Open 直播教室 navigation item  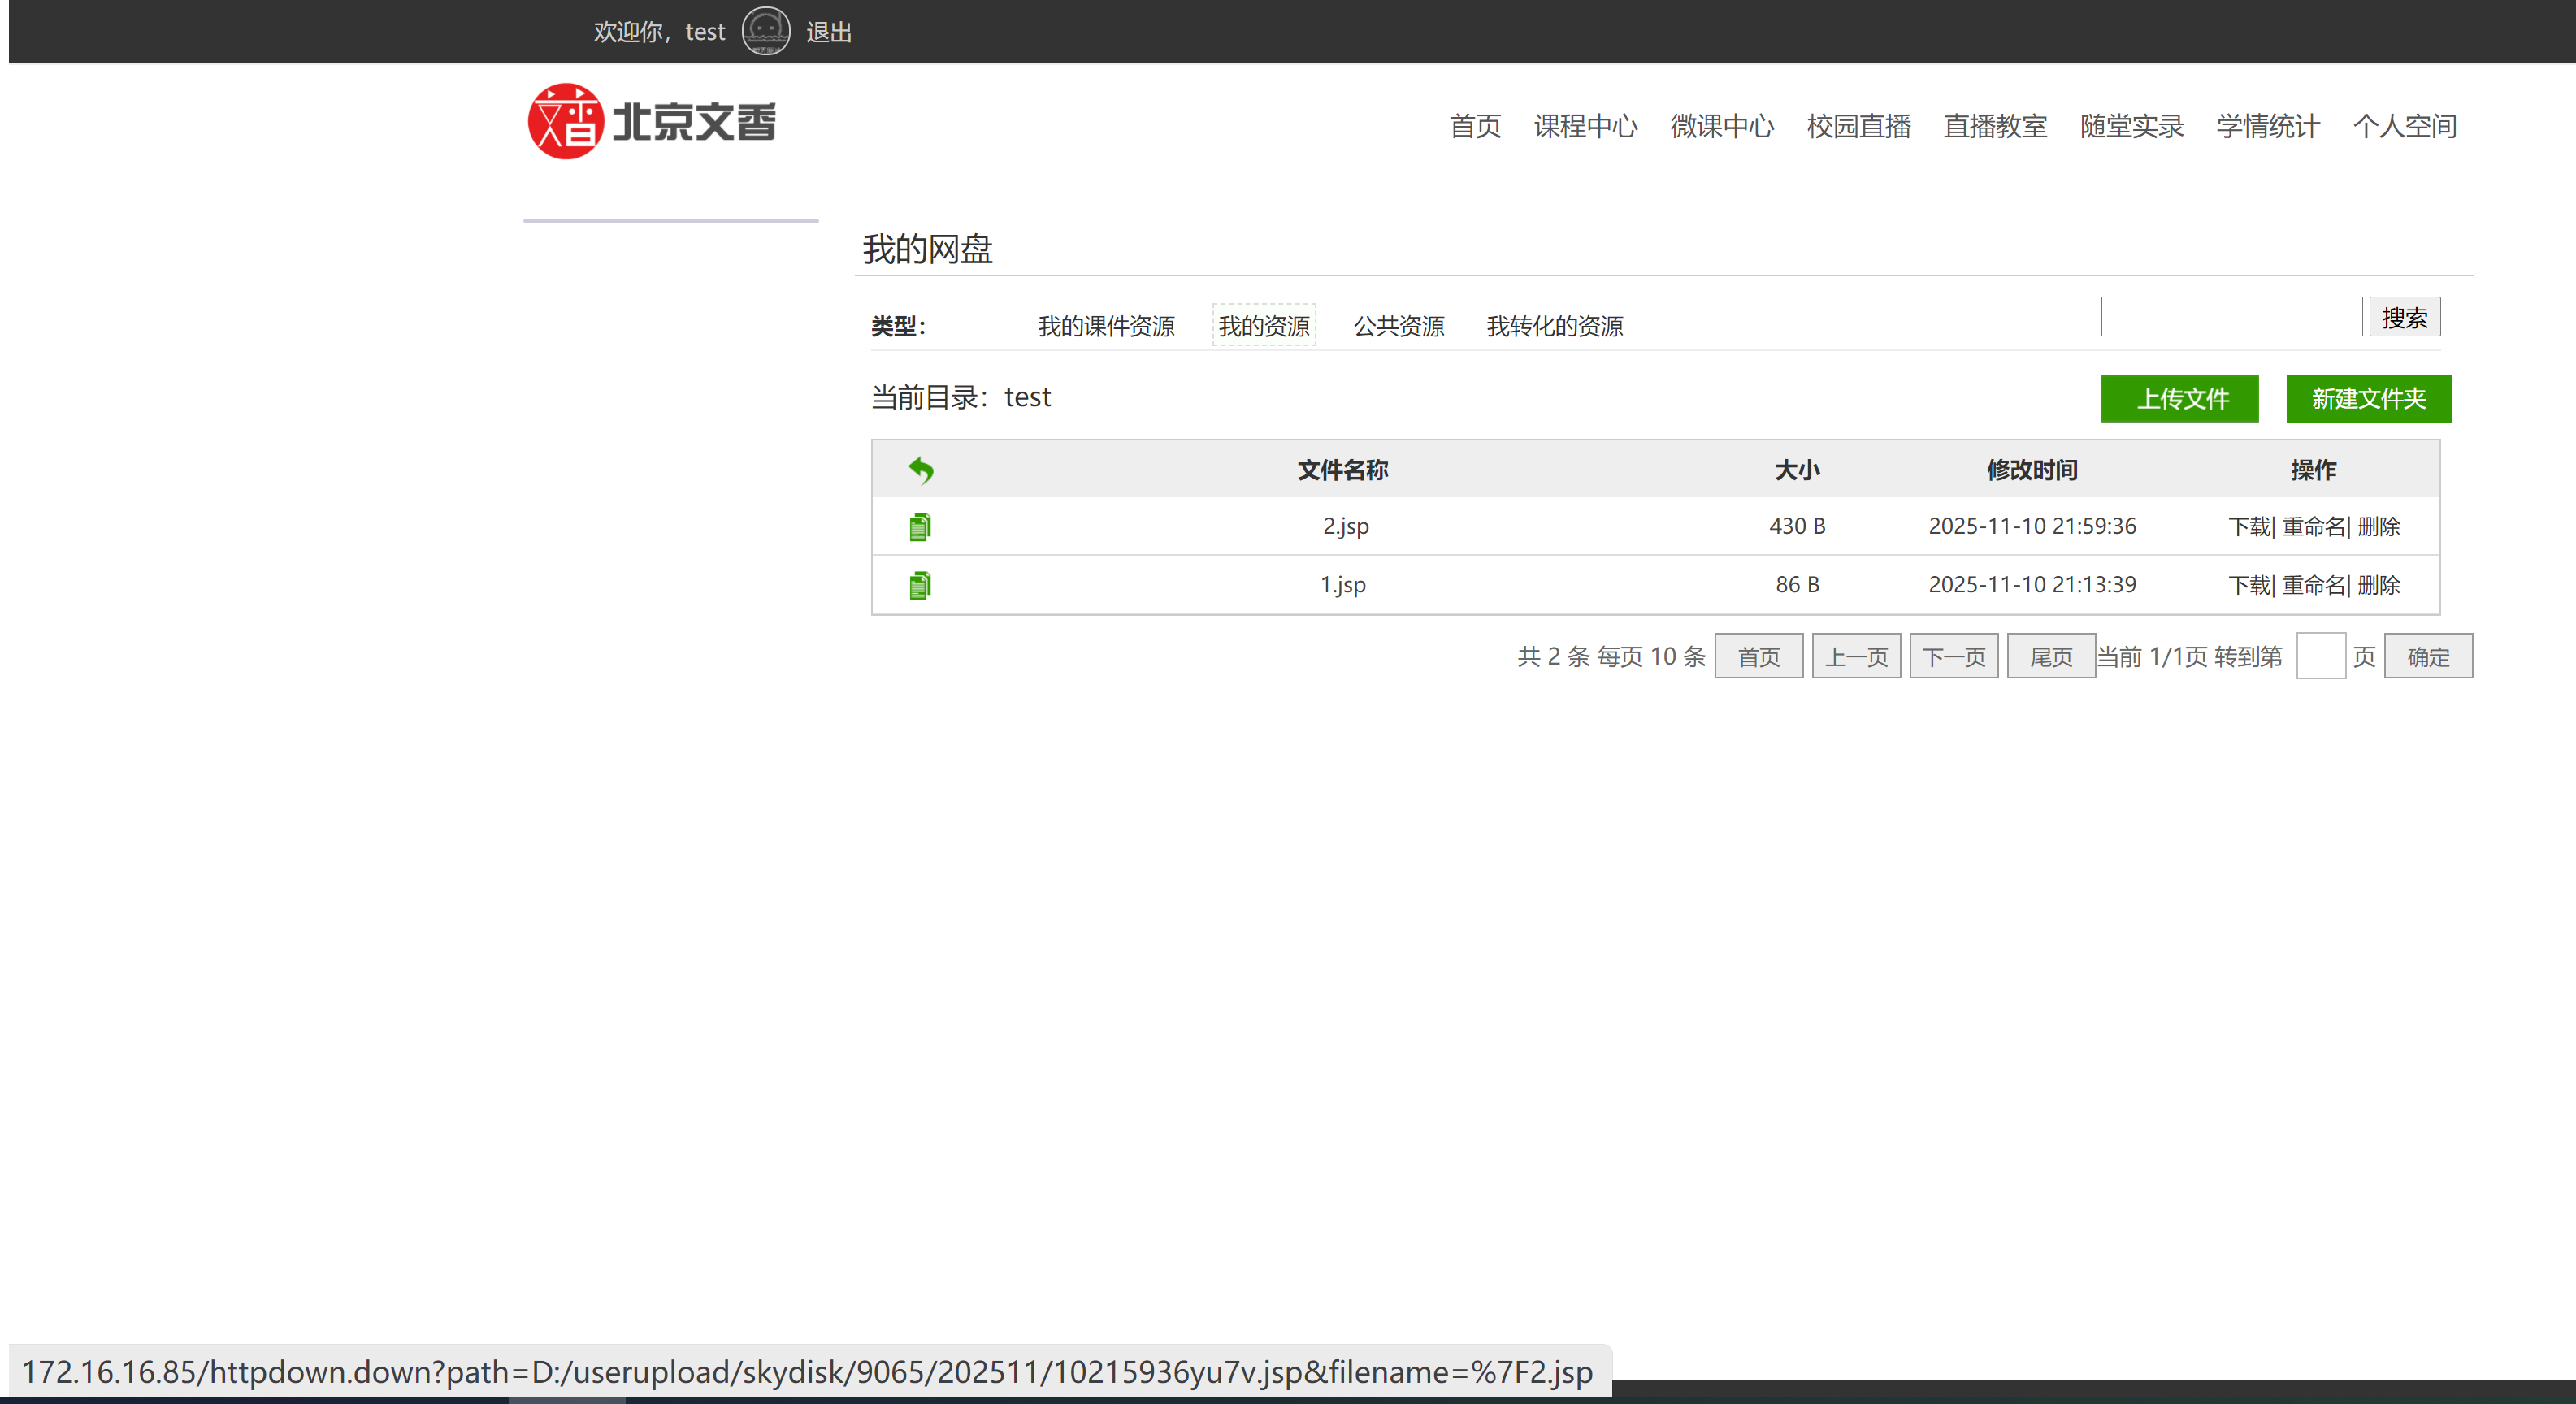tap(1995, 126)
